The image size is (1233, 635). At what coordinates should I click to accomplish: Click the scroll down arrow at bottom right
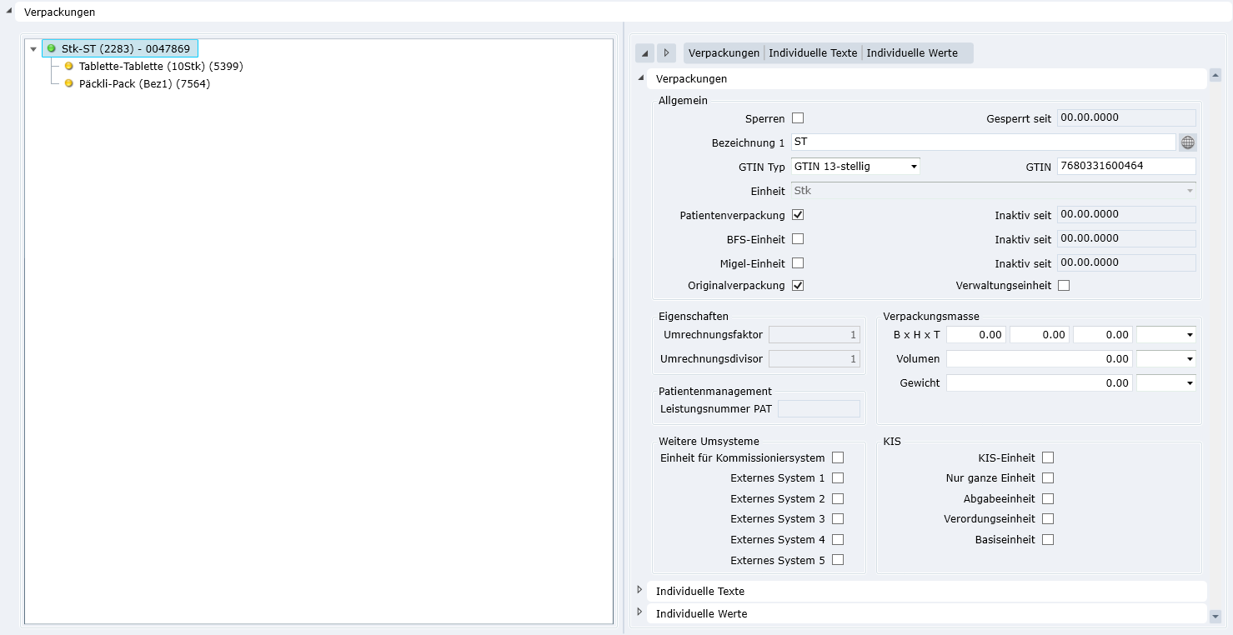[x=1215, y=617]
